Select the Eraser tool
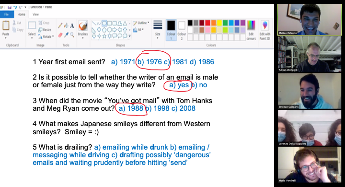345x187 pixels. (x=60, y=35)
